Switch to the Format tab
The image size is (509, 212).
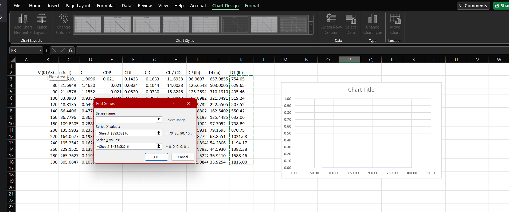[252, 6]
